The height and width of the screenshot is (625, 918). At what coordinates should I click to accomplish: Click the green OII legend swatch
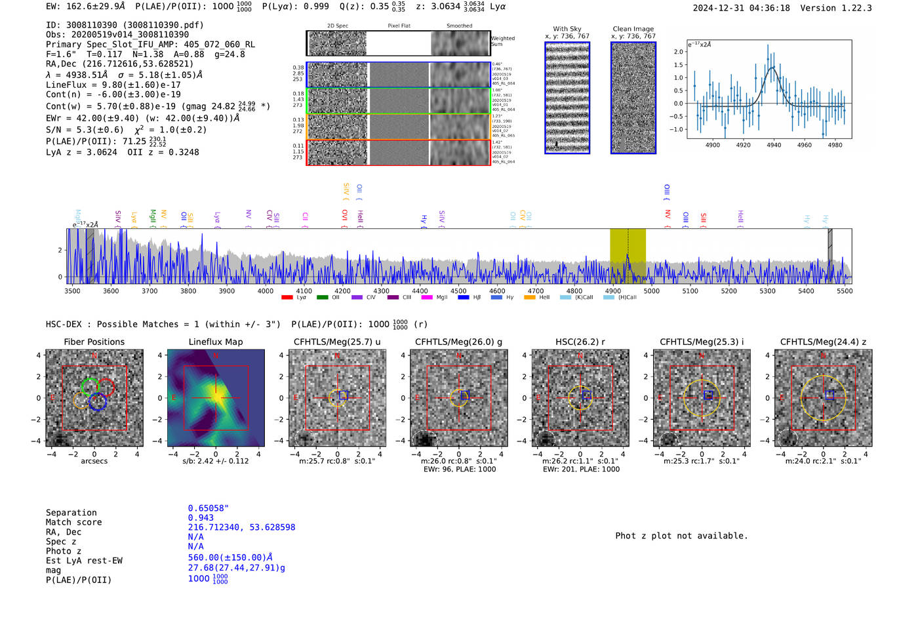(x=322, y=298)
